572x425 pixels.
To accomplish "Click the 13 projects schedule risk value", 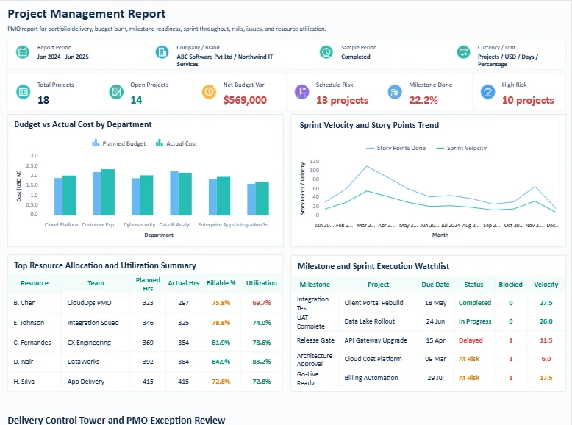I will click(x=342, y=100).
